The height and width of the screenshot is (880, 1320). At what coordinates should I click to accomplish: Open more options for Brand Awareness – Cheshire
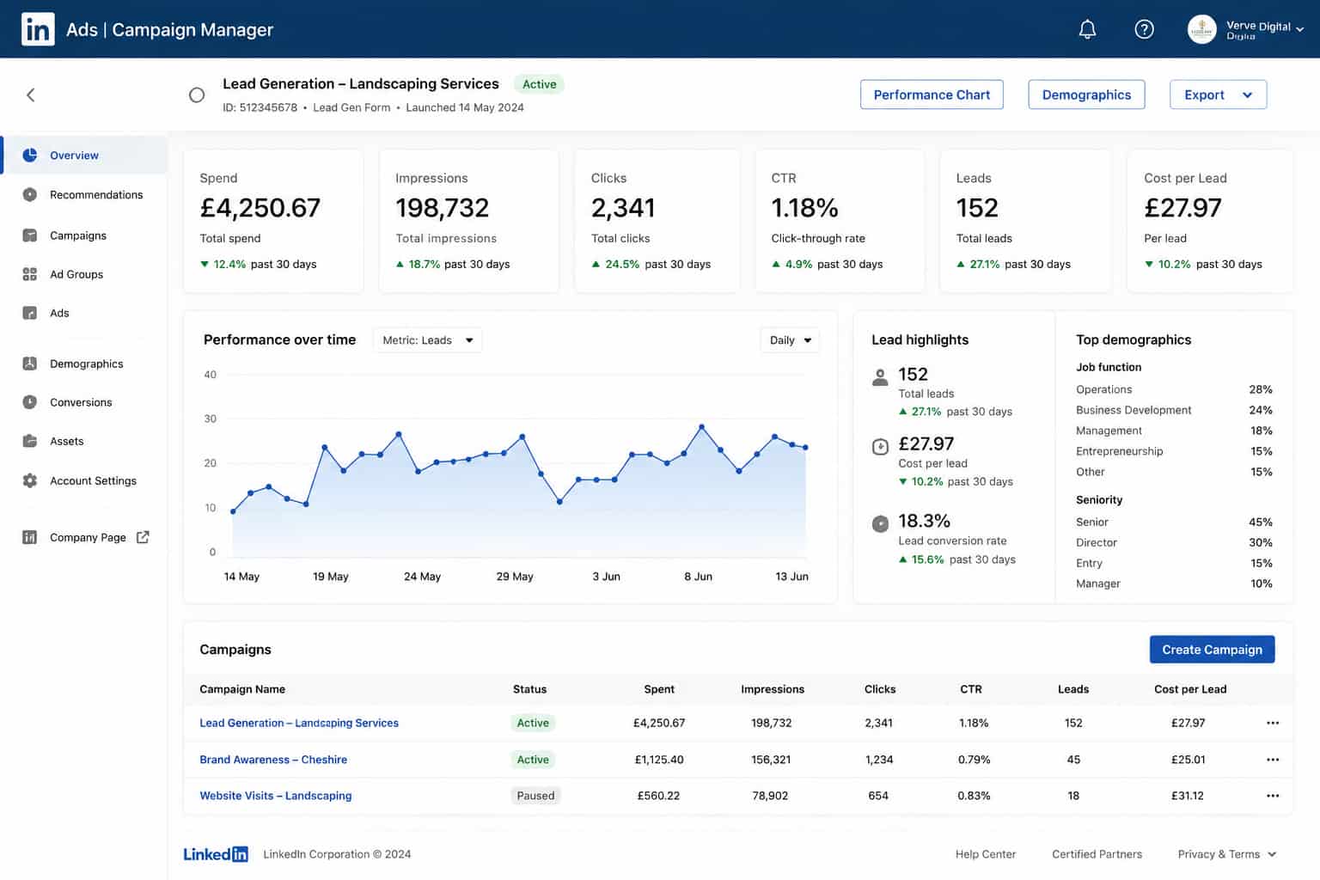tap(1273, 760)
